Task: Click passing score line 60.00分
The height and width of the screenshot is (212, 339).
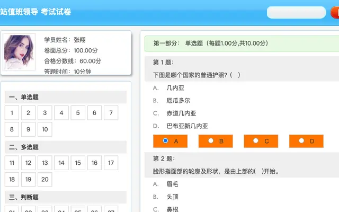Action: click(x=91, y=61)
